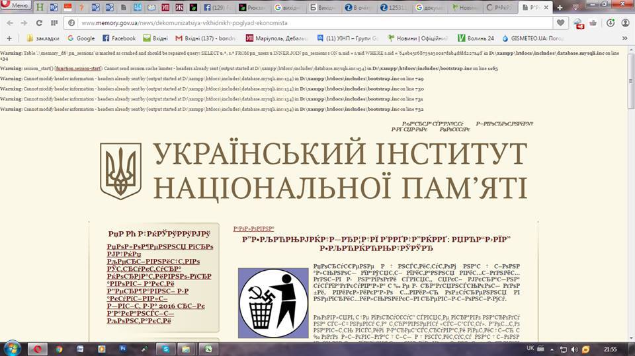Close the active browser tab

[546, 7]
